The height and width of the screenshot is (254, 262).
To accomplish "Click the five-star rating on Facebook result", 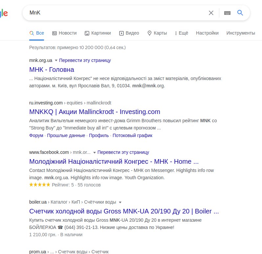I will (40, 185).
